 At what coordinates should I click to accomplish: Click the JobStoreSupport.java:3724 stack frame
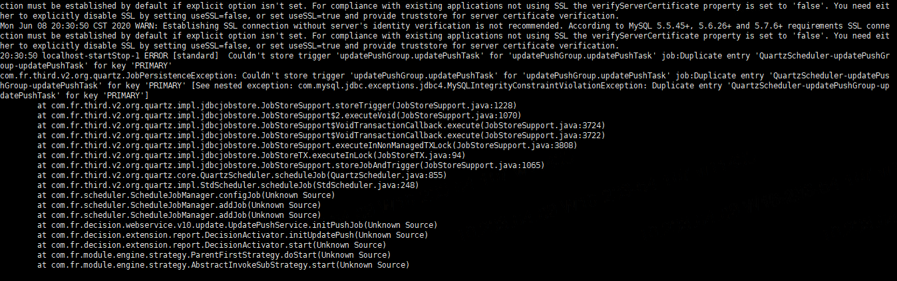[321, 125]
